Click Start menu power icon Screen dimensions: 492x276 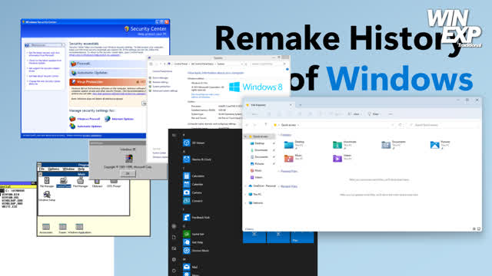click(x=175, y=271)
